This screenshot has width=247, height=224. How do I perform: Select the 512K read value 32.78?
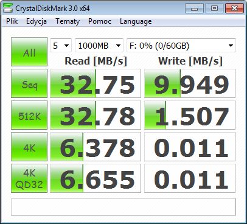pyautogui.click(x=96, y=115)
